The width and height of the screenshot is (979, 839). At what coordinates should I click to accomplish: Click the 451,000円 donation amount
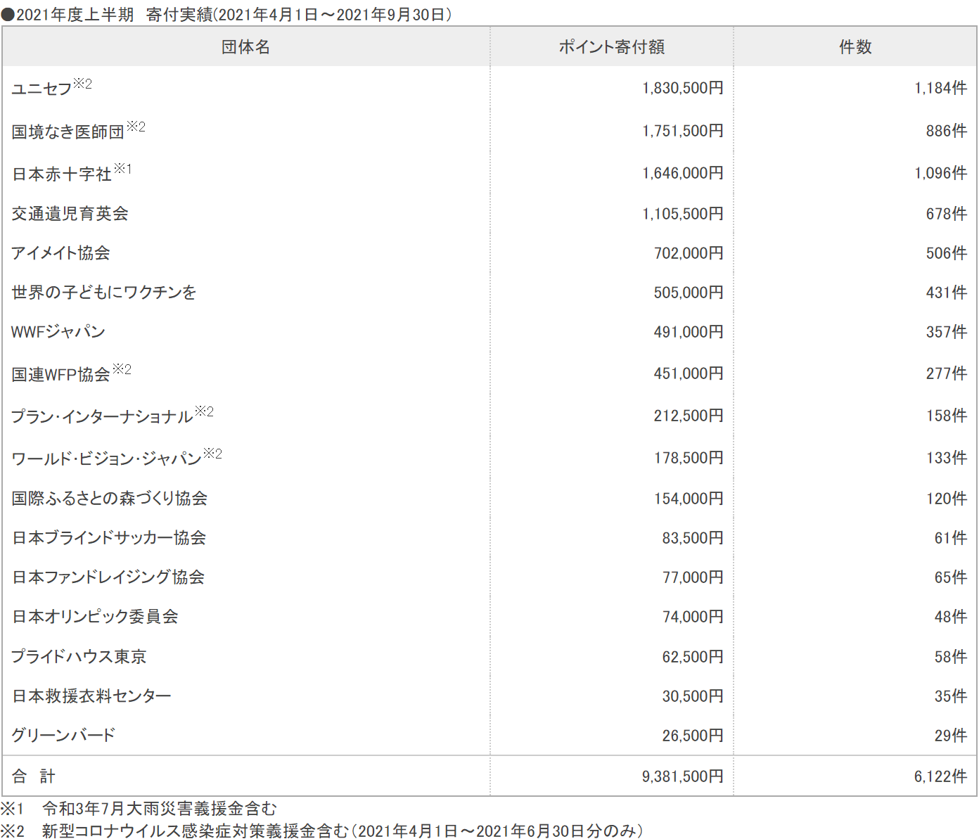point(689,373)
